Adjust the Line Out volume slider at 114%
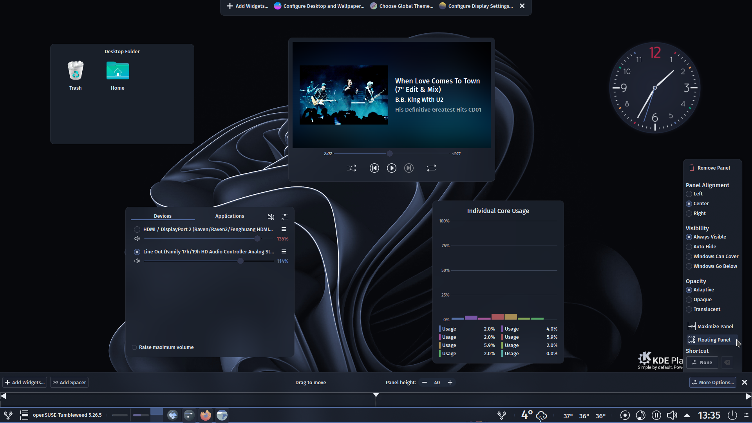The image size is (752, 423). [x=209, y=261]
